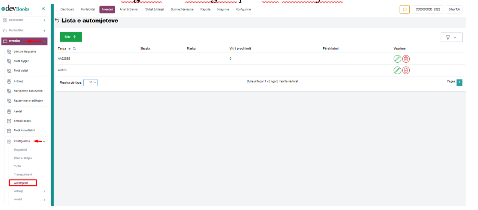Open the Arkat & Bankat top menu
The width and height of the screenshot is (478, 210).
(x=129, y=9)
